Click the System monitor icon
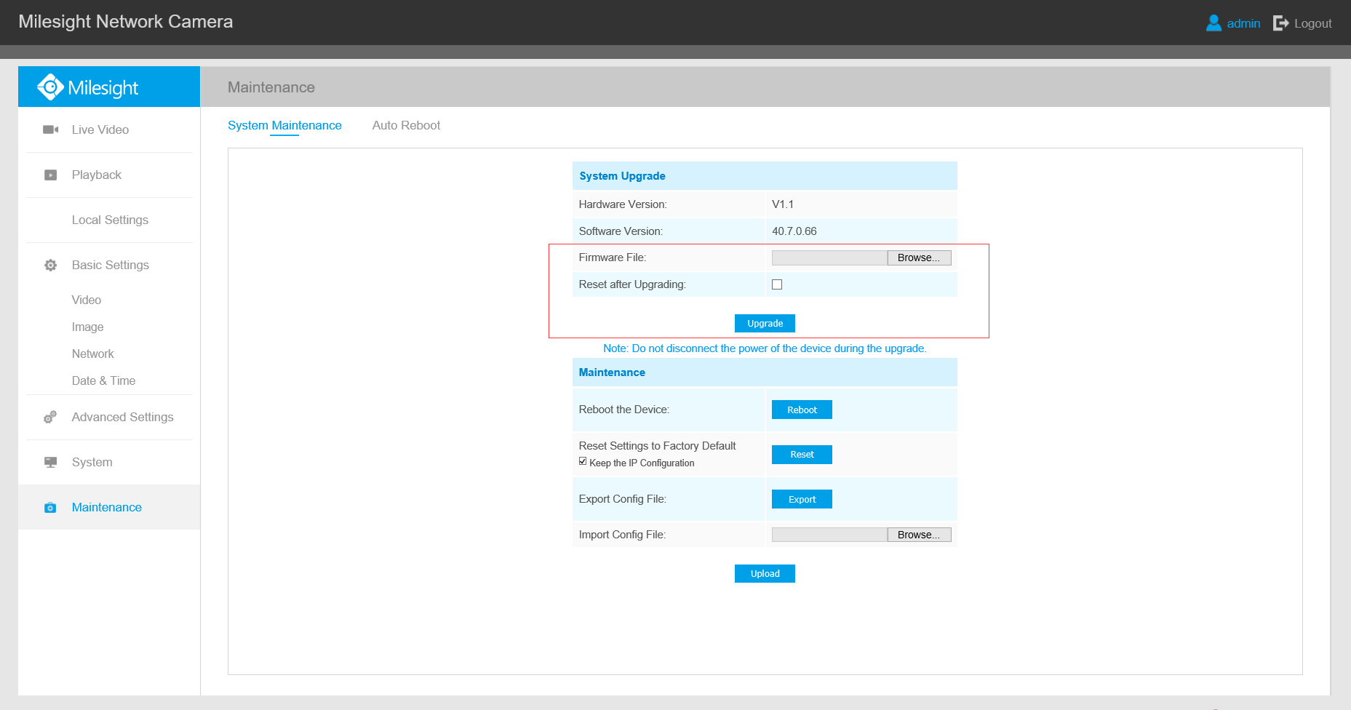1351x710 pixels. [50, 463]
